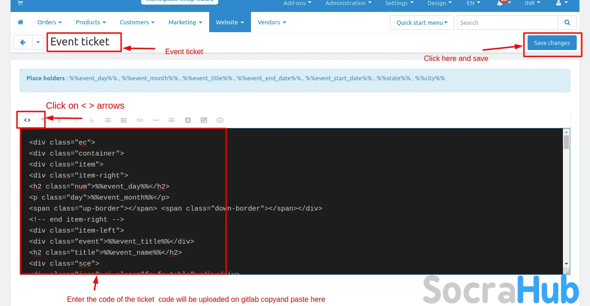
Task: Insert a table via editor toolbar
Action: [123, 120]
